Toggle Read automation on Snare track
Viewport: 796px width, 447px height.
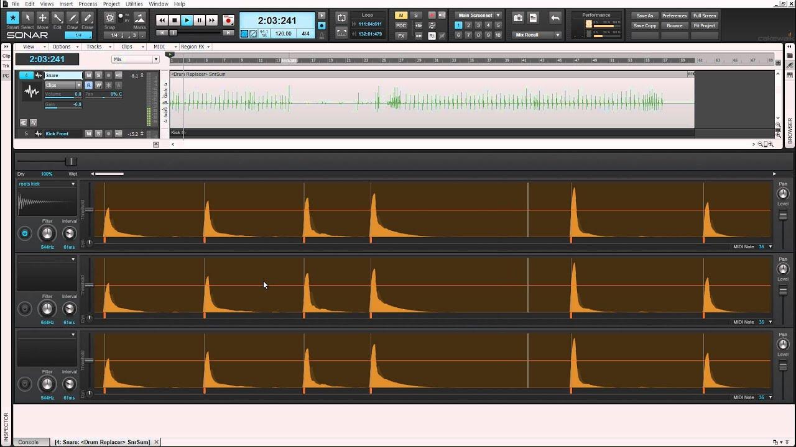pyautogui.click(x=88, y=85)
